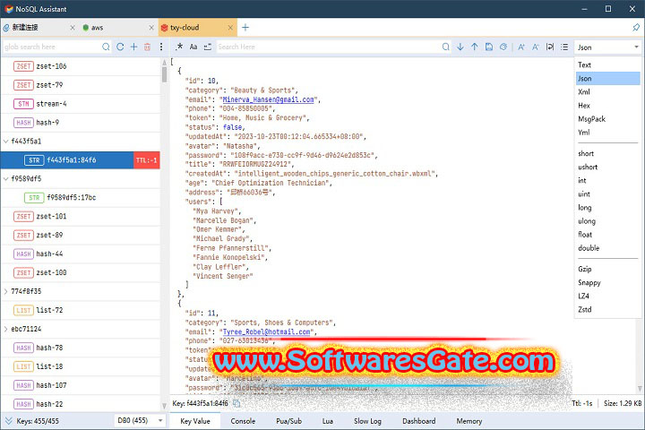
Task: Choose Yml format option
Action: click(607, 133)
